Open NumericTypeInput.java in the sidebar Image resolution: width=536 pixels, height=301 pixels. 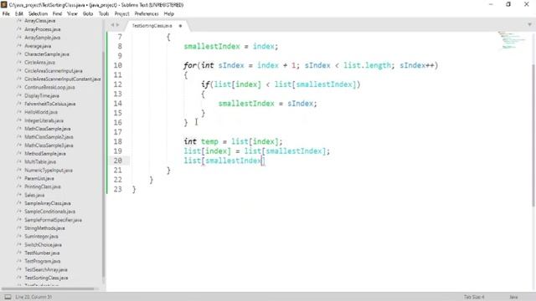[49, 170]
